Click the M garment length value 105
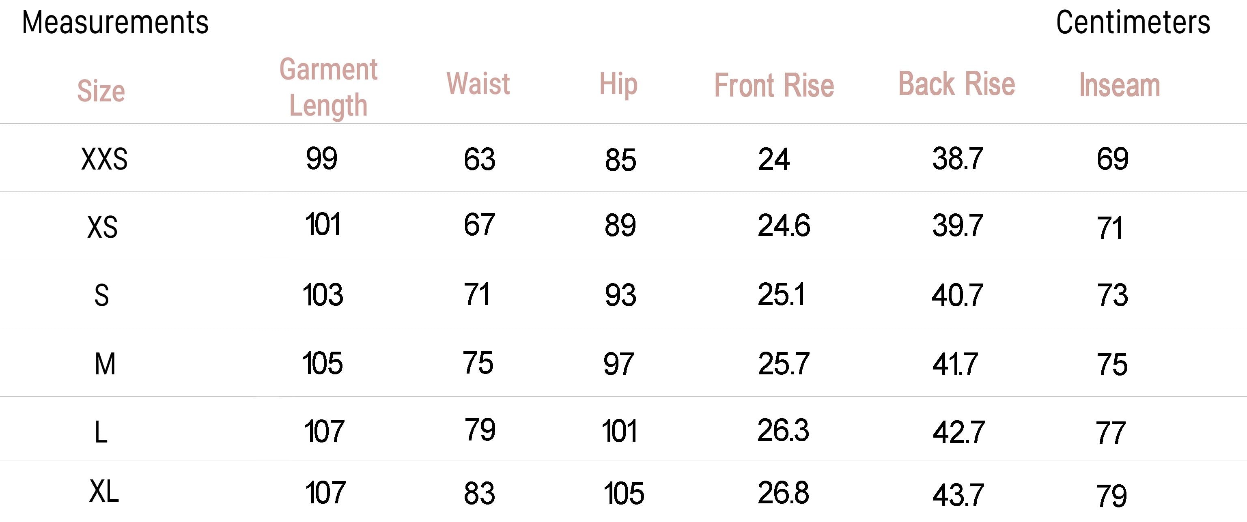The height and width of the screenshot is (522, 1247). 322,363
